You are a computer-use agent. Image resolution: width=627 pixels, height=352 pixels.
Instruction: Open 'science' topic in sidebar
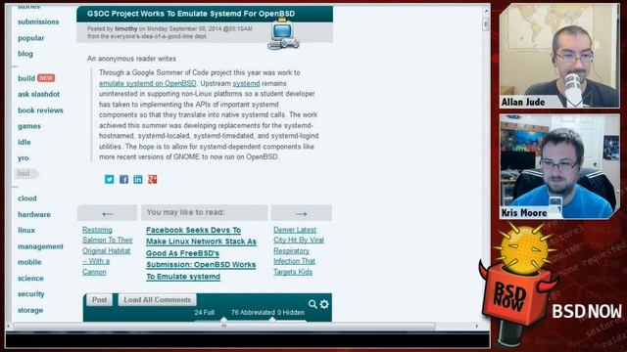click(30, 278)
